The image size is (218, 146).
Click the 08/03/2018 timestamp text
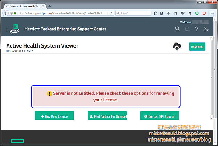tap(20, 51)
